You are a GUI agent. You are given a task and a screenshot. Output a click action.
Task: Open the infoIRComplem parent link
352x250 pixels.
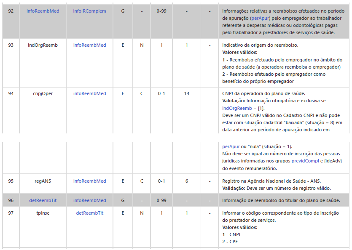[89, 11]
